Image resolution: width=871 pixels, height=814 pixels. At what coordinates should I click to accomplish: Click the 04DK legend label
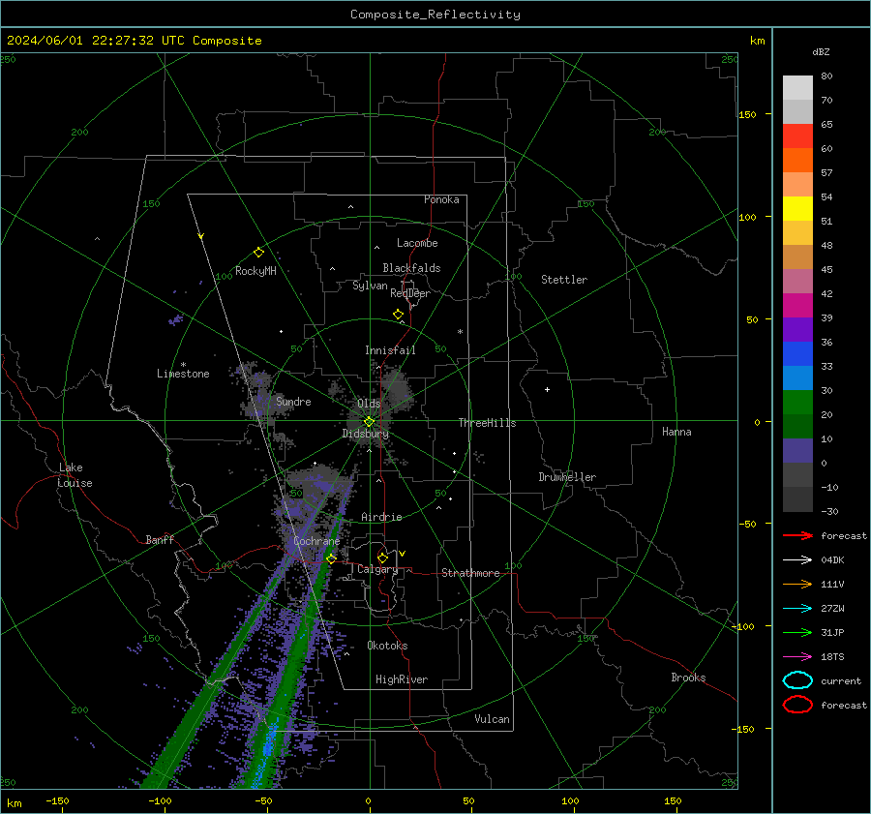point(832,560)
